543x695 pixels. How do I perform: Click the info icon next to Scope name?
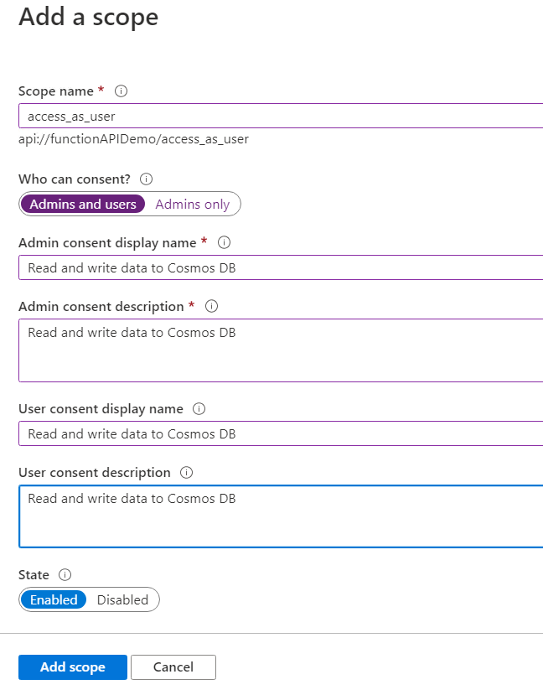point(121,91)
